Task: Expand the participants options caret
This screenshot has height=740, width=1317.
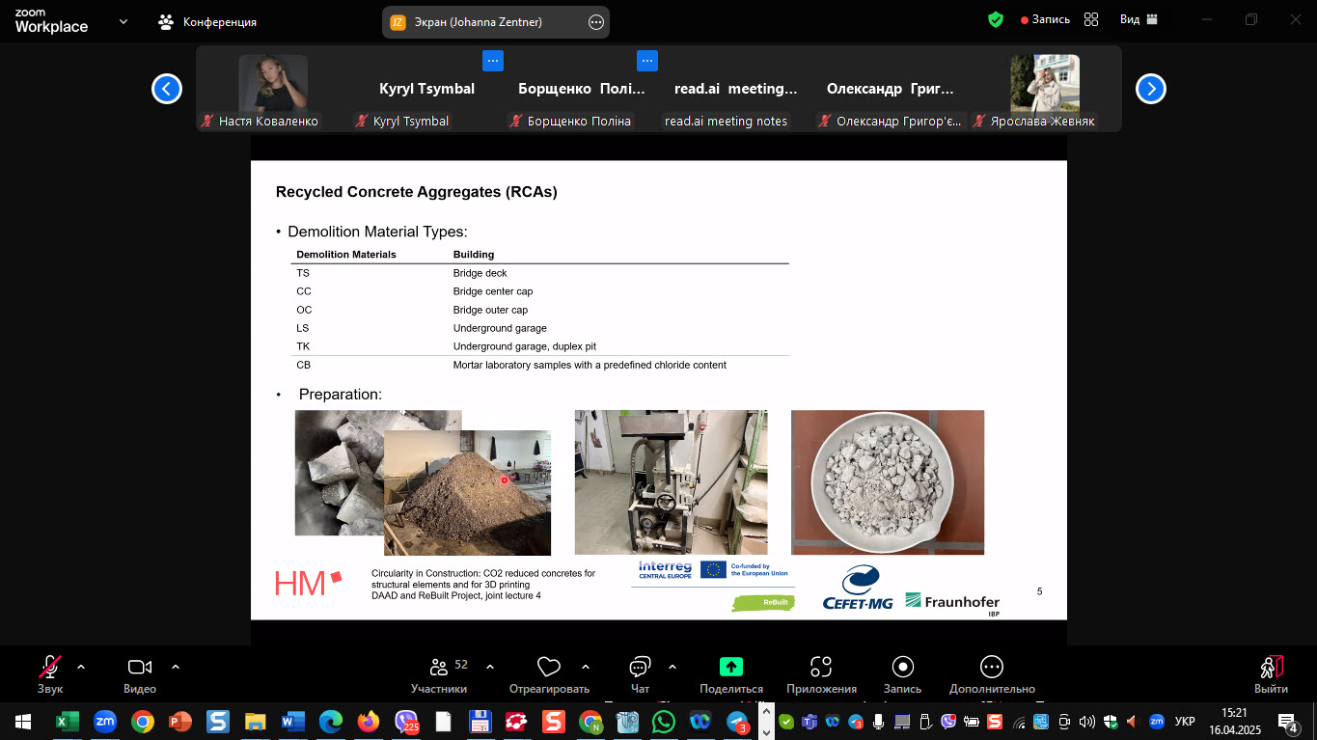Action: pyautogui.click(x=490, y=667)
